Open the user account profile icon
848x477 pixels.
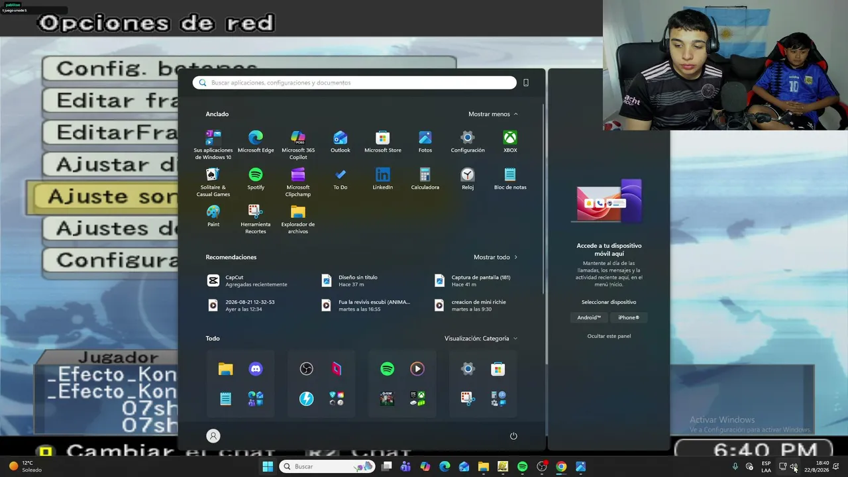pyautogui.click(x=213, y=436)
